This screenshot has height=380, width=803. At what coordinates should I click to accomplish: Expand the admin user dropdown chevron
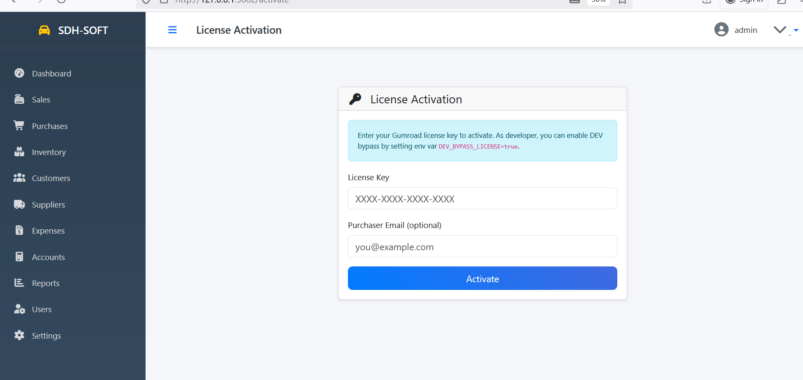[780, 30]
